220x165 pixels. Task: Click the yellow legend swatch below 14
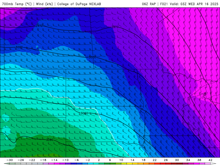tap(130, 164)
